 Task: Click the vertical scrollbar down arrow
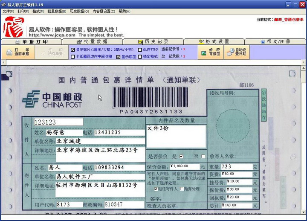303,212
